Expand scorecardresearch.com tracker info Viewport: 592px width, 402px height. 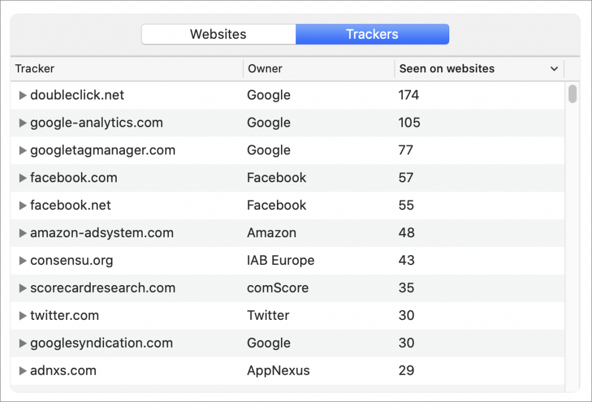[23, 287]
